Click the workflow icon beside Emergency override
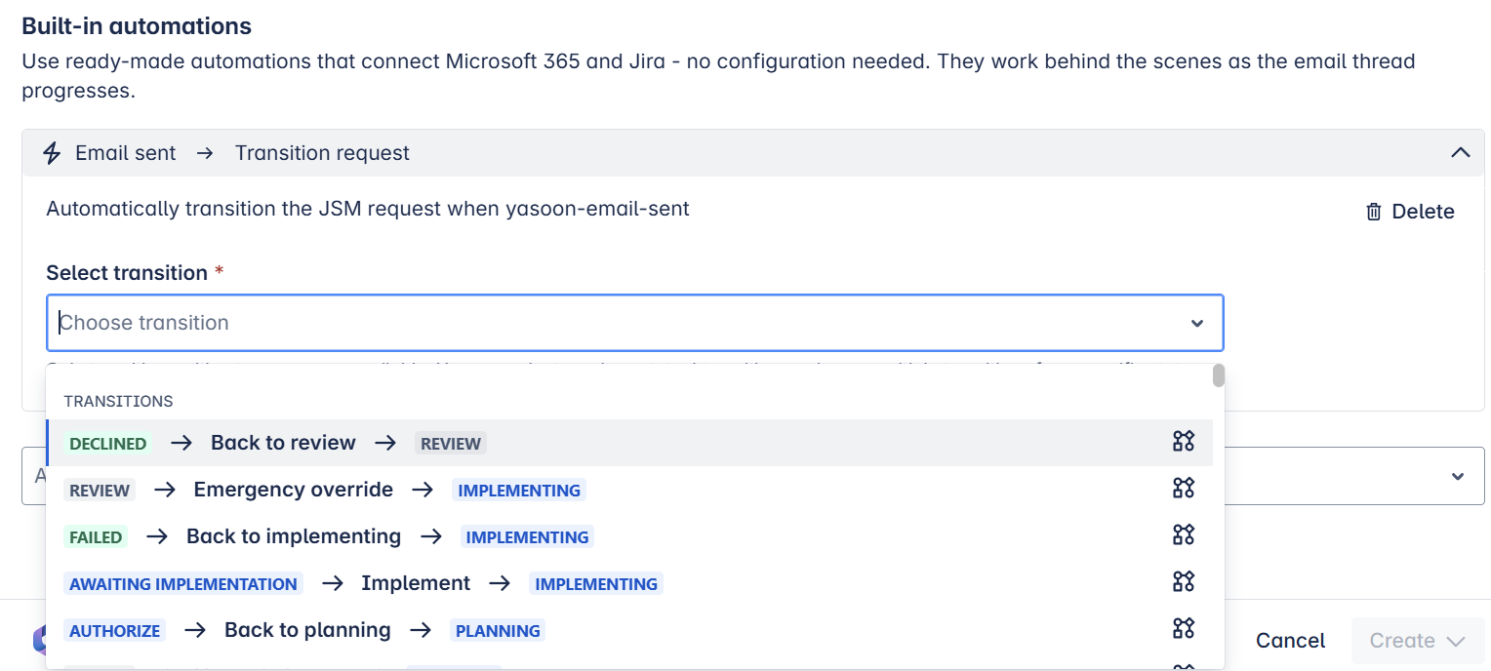 click(1183, 489)
